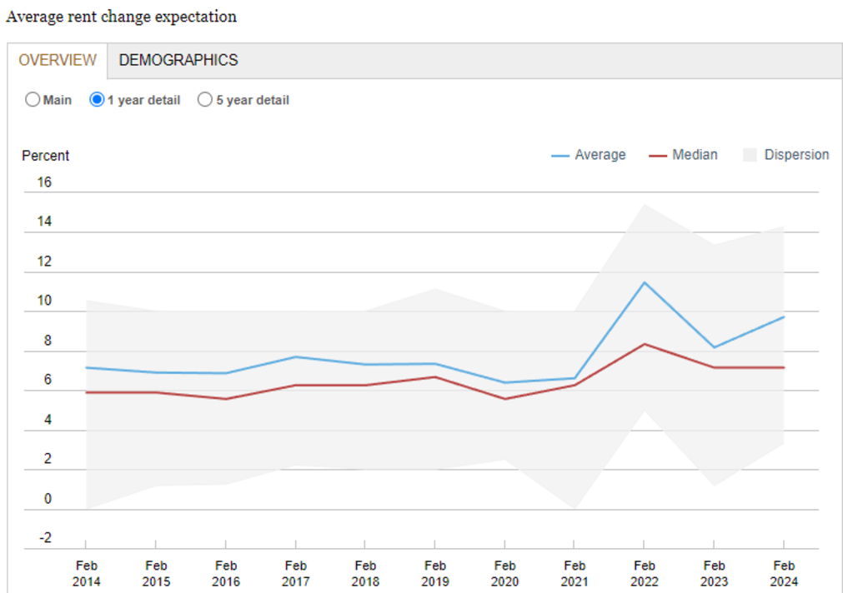The width and height of the screenshot is (843, 593).
Task: Open the DEMOGRAPHICS tab
Action: 178,61
